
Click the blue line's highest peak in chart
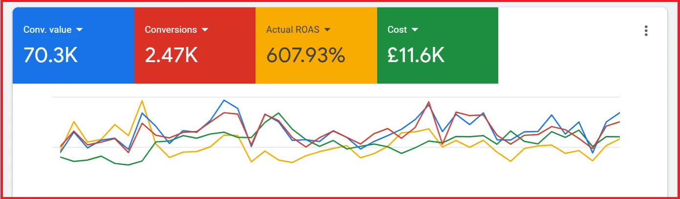point(224,100)
